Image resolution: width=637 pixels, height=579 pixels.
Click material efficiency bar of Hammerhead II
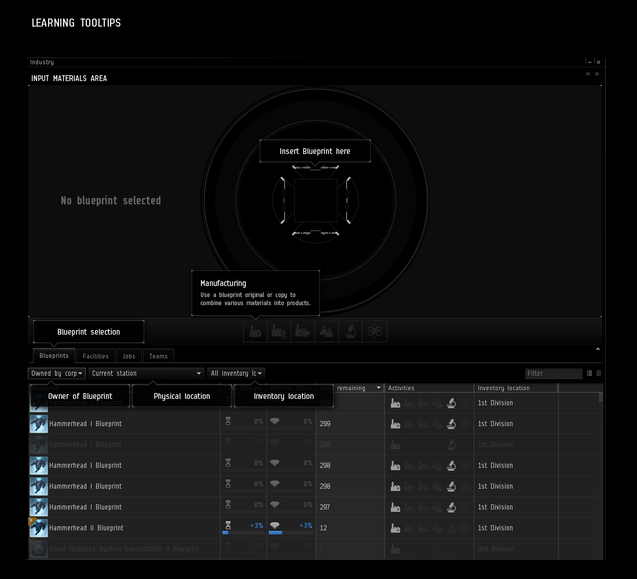pyautogui.click(x=291, y=533)
